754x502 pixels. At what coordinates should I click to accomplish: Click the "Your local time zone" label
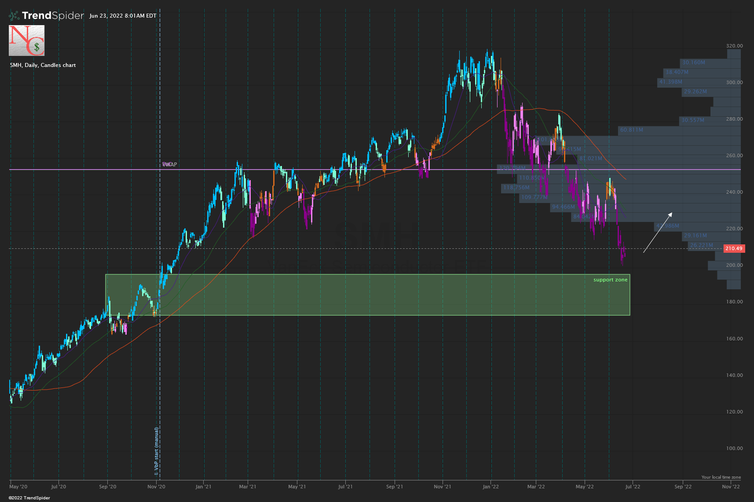[x=721, y=477]
